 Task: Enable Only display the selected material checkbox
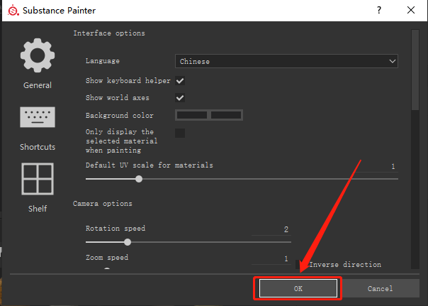click(x=180, y=133)
